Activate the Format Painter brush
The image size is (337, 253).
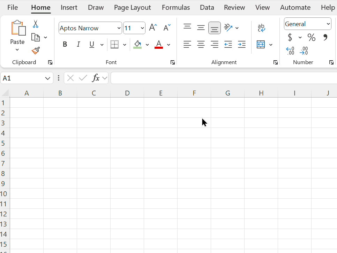[36, 51]
